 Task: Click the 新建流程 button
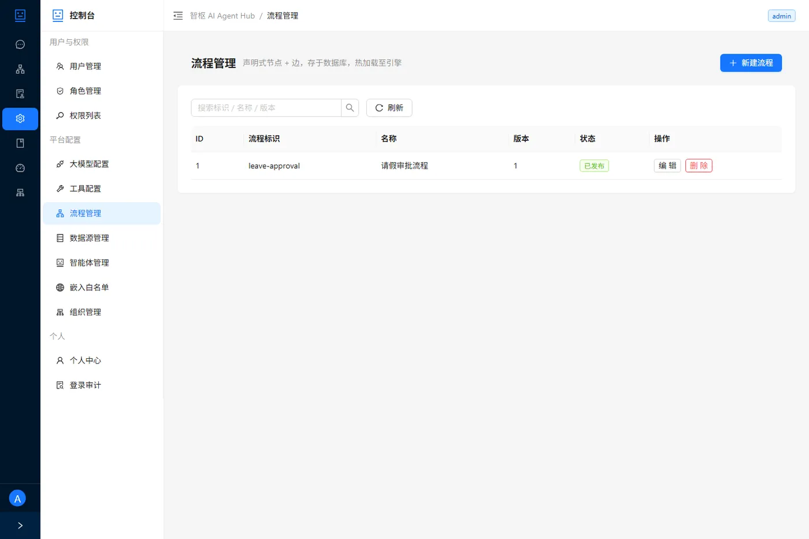751,63
